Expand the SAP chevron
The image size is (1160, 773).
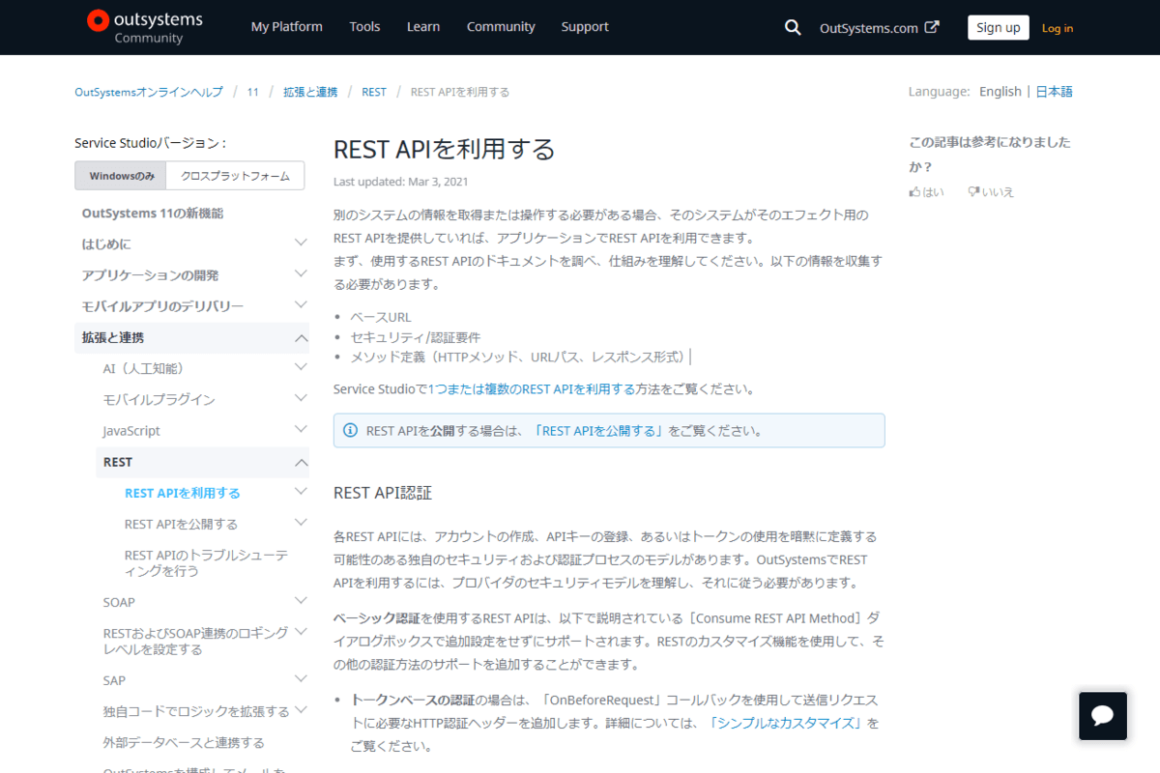pos(301,680)
